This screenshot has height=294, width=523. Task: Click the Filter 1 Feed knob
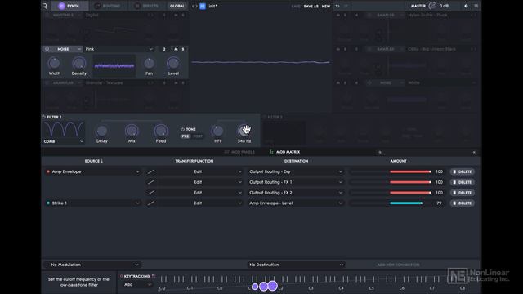pos(161,131)
